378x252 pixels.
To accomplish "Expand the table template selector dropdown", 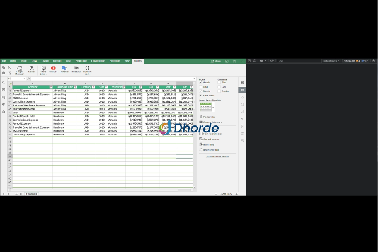I will [214, 107].
